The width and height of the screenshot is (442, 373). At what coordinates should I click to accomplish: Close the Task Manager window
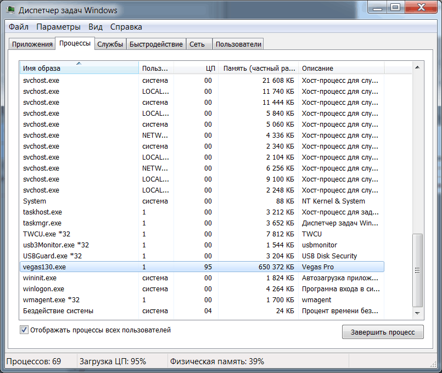(421, 8)
